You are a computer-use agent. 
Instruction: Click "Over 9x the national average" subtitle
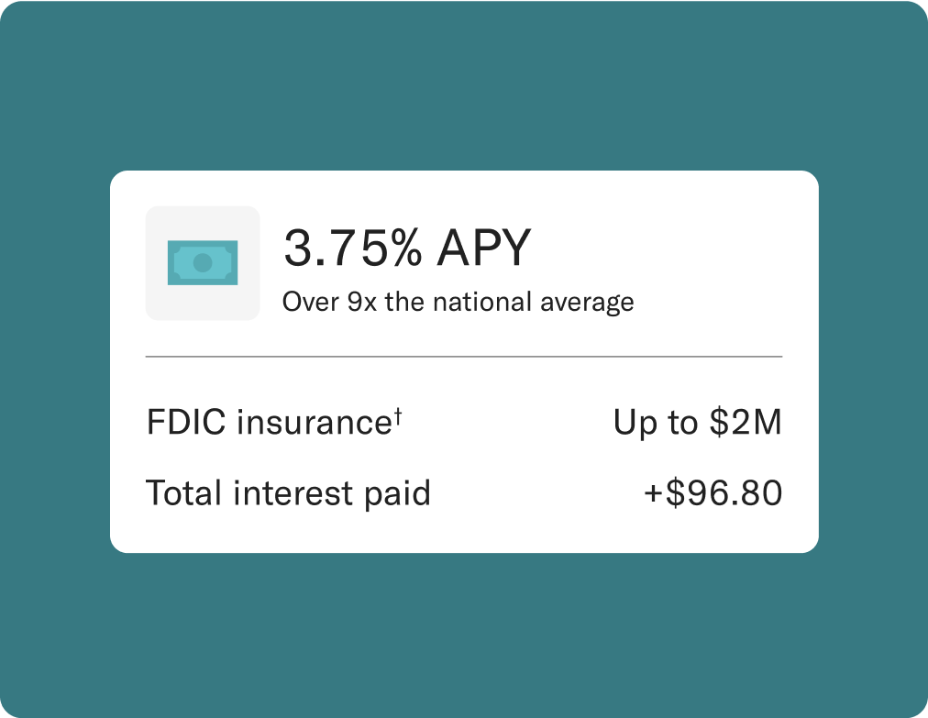coord(458,303)
